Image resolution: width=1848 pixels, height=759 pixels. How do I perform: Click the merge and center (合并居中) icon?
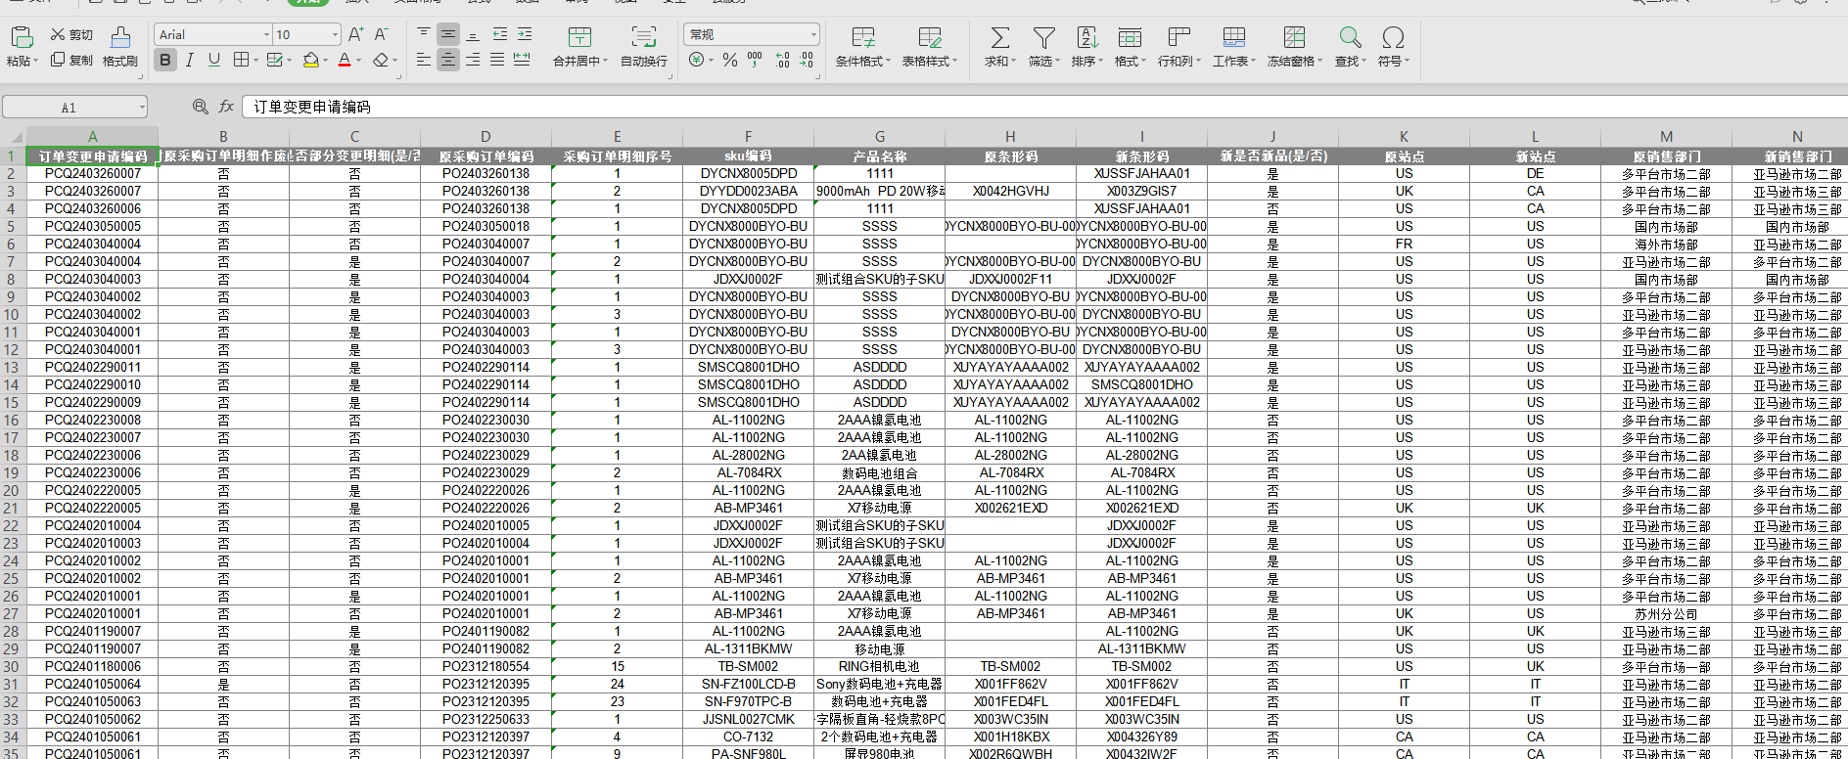tap(579, 39)
